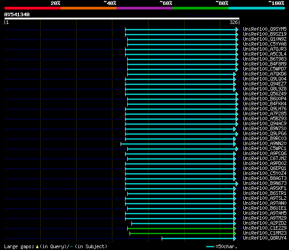289x250 pixels.
Task: Click the cyan ~100% legend segment
Action: pos(256,8)
